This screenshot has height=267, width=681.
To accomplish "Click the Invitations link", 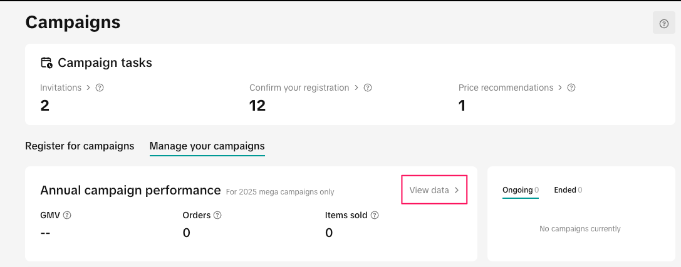I will [x=61, y=88].
